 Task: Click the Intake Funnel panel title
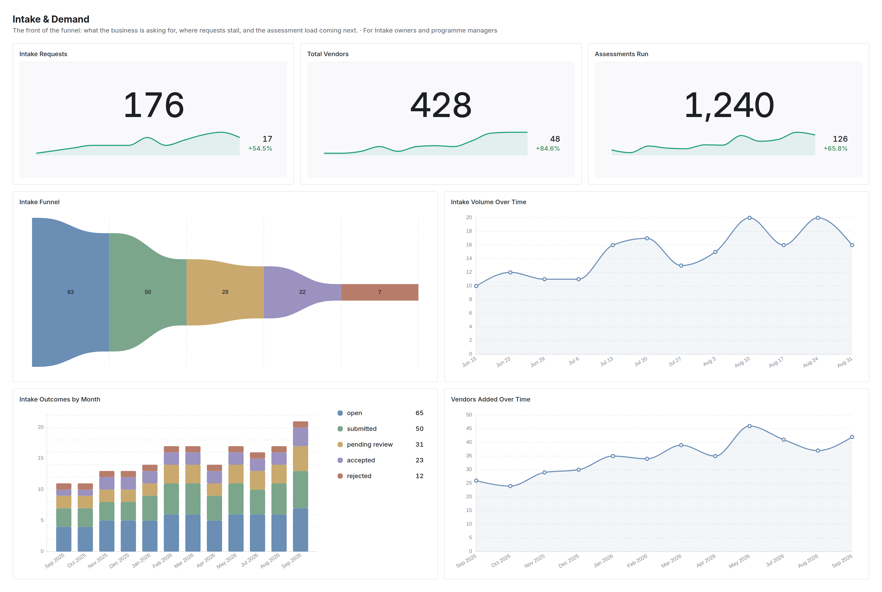[39, 202]
